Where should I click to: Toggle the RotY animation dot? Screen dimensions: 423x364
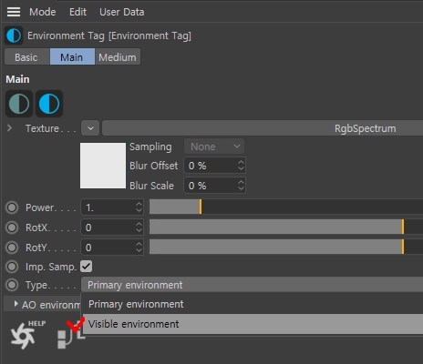[x=12, y=248]
